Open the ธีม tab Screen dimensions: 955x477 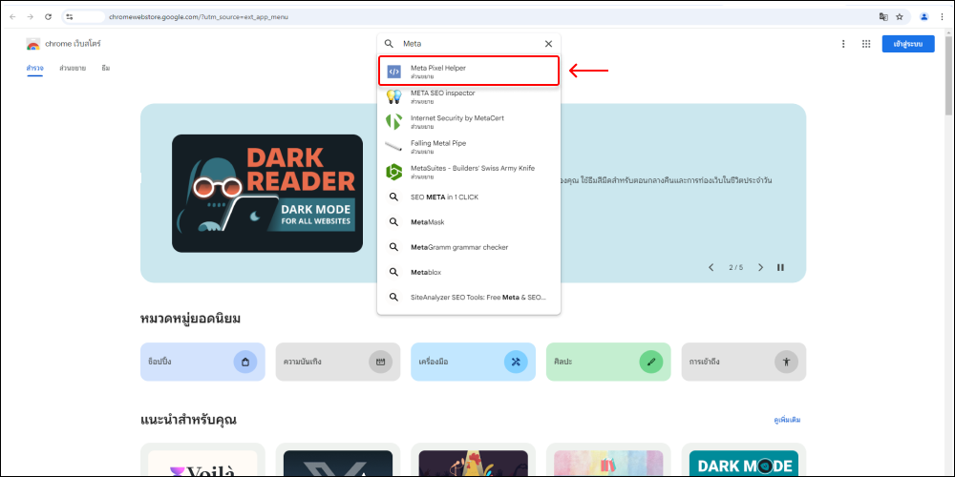pyautogui.click(x=106, y=68)
